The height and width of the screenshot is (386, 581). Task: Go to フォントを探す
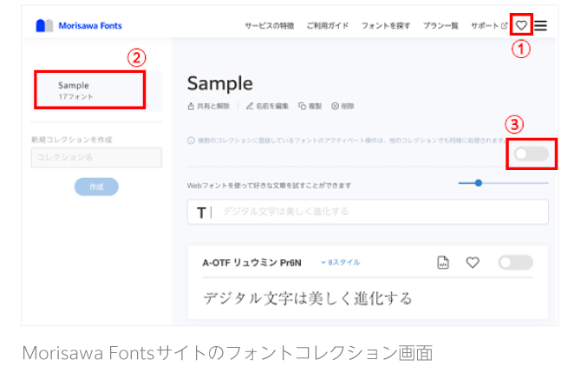pos(386,25)
